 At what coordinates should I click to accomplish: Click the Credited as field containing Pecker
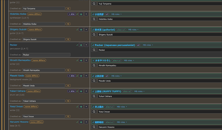pos(46,55)
